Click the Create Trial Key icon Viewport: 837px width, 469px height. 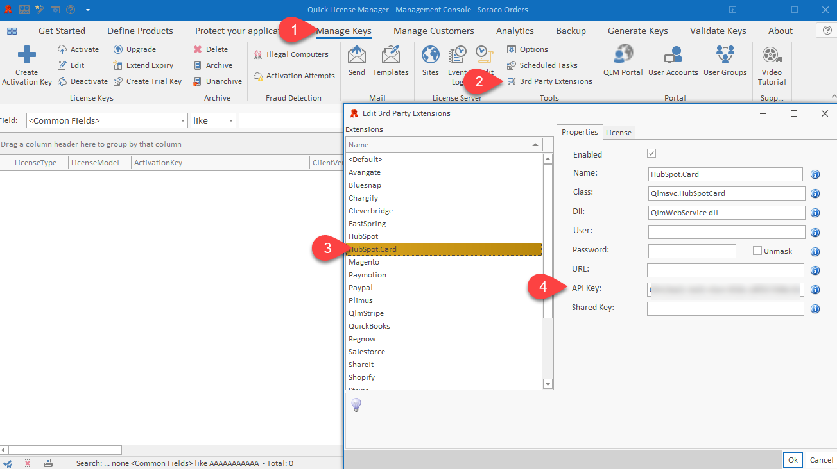click(x=118, y=81)
